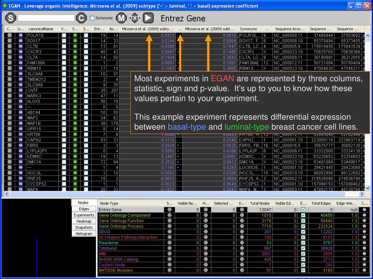Click the grey square icon in NOC3L row
This screenshot has width=373, height=279.
coord(9,173)
